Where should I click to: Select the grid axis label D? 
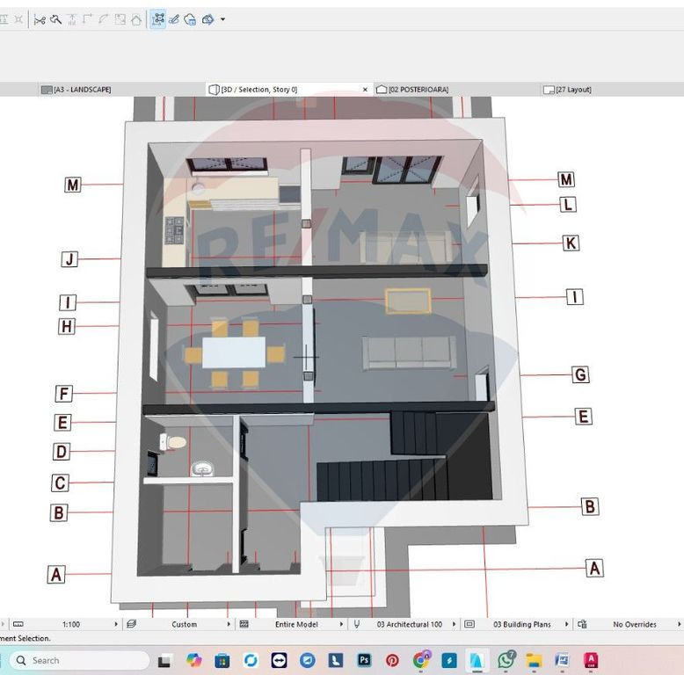pyautogui.click(x=61, y=452)
